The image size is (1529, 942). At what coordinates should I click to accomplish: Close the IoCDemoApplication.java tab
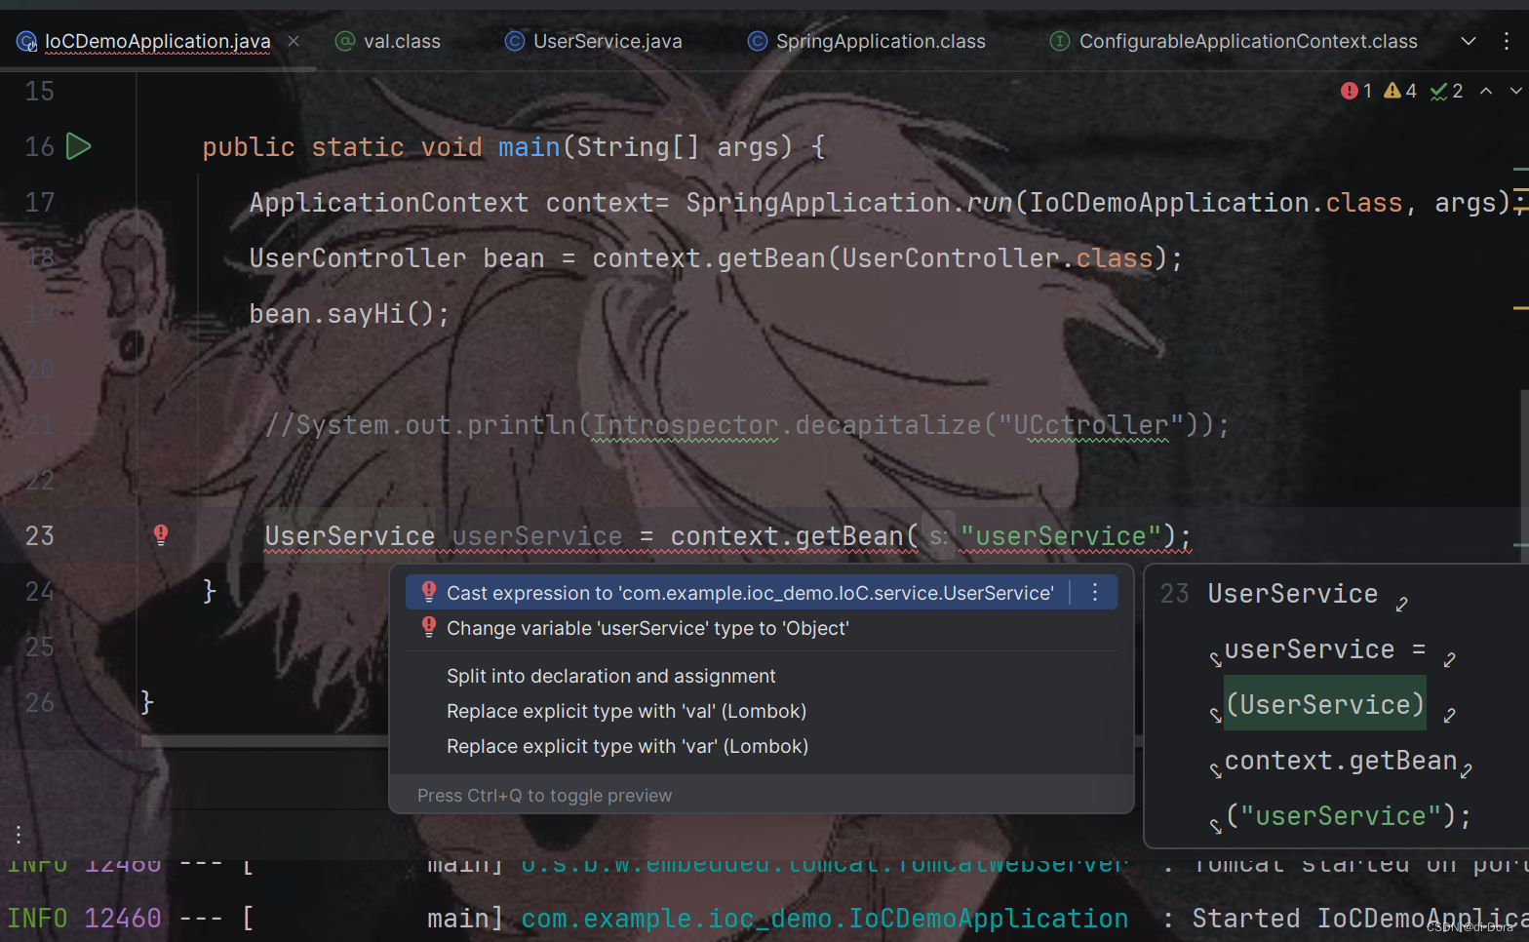click(294, 41)
